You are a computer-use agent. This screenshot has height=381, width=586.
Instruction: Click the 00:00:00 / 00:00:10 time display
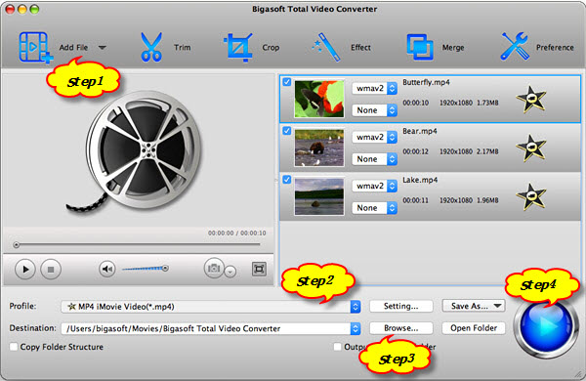237,233
